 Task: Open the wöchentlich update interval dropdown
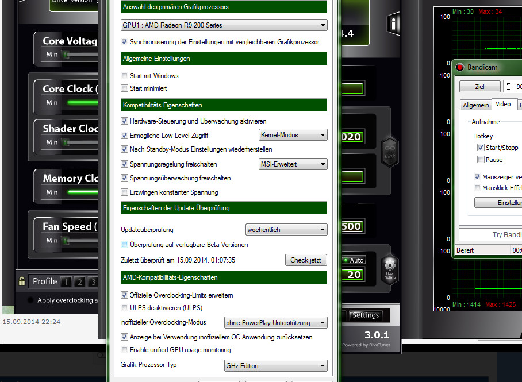(x=287, y=230)
